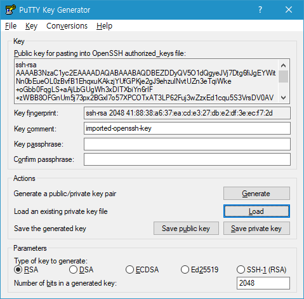Close the PuTTY Key Generator window
Screen dimensions: 304x299
289,10
